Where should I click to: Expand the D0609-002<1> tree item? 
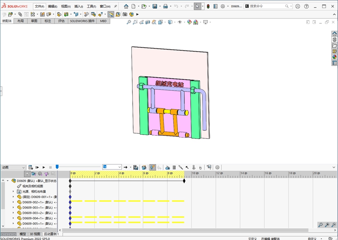13,202
